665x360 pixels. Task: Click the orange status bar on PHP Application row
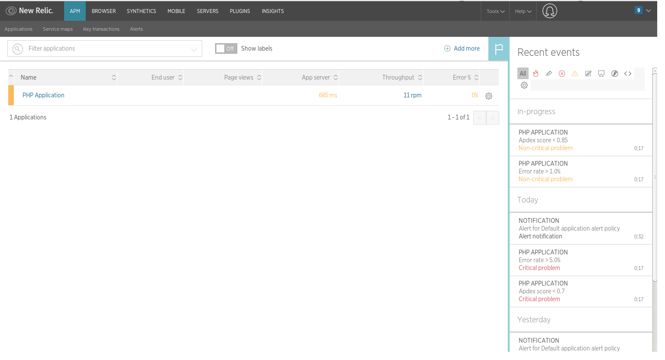[11, 95]
